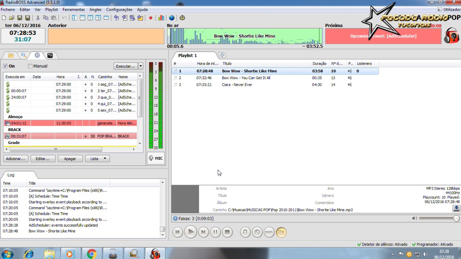The width and height of the screenshot is (461, 259).
Task: Switch to the file browser folder tab
Action: pos(11,55)
